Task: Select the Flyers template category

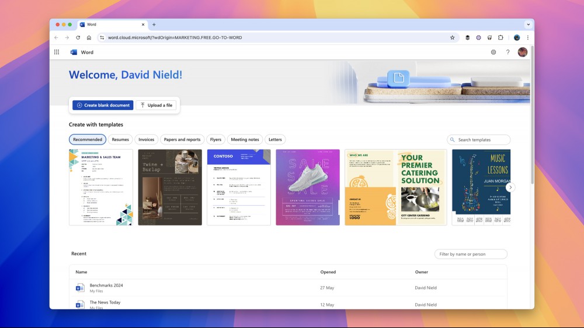Action: (215, 140)
